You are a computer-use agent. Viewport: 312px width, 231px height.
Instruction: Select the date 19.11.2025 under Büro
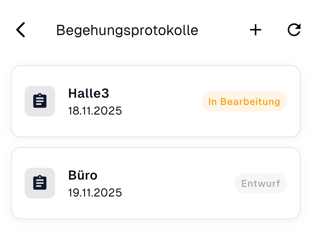tap(95, 192)
